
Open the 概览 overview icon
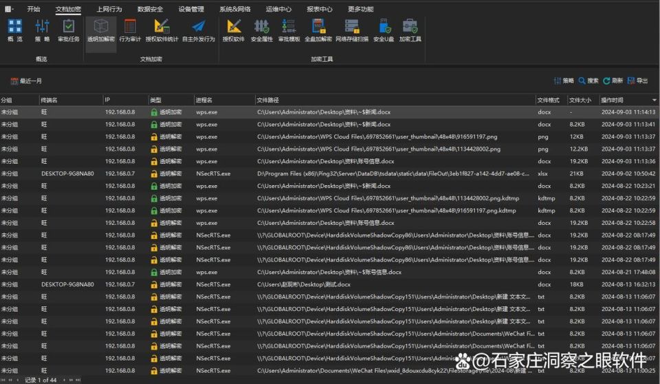coord(14,30)
